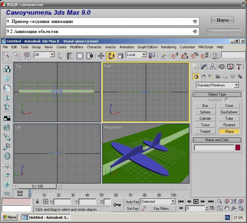Toggle Auto Key animation mode

pos(132,202)
